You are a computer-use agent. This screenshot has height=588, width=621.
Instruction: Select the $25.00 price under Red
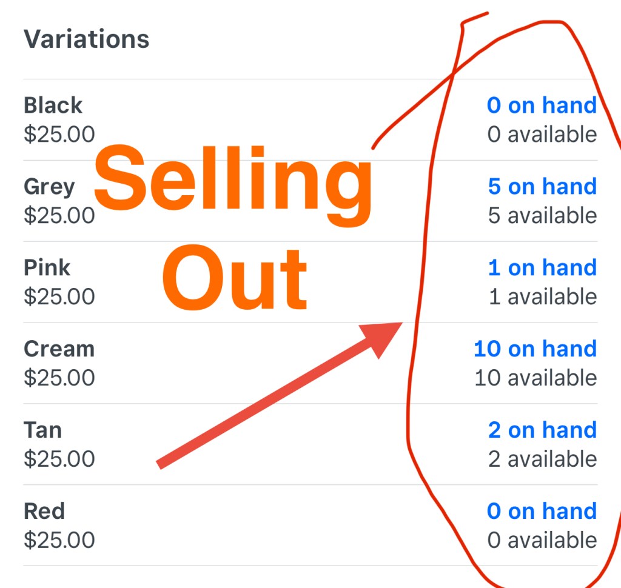pos(59,541)
